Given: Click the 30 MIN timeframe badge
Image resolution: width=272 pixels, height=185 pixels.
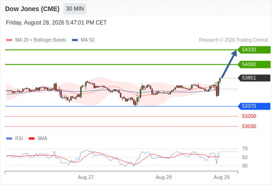Looking at the screenshot, I should [x=75, y=9].
